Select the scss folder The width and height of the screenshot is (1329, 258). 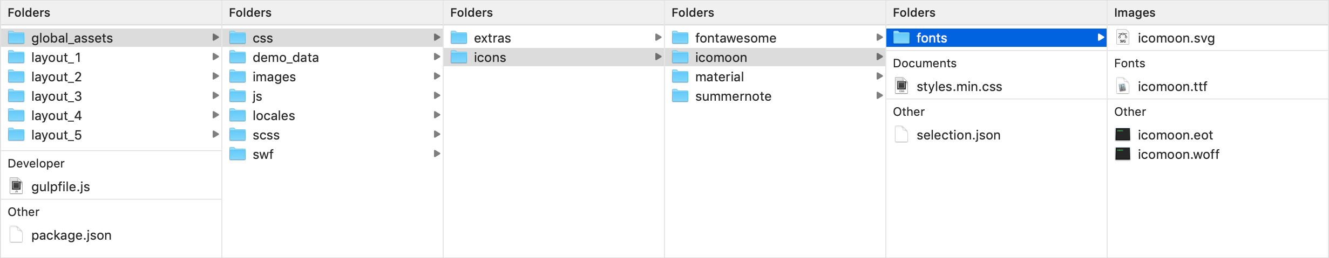click(332, 135)
